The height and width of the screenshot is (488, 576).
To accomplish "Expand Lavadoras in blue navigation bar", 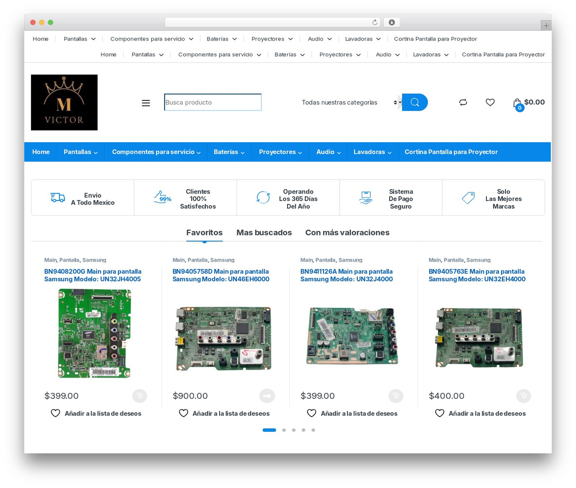I will pos(373,152).
